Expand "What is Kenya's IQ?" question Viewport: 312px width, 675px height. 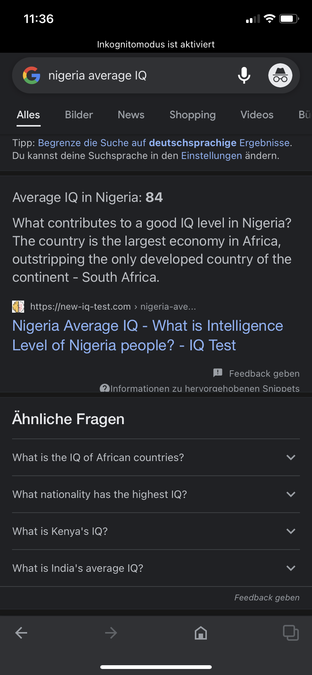[156, 531]
